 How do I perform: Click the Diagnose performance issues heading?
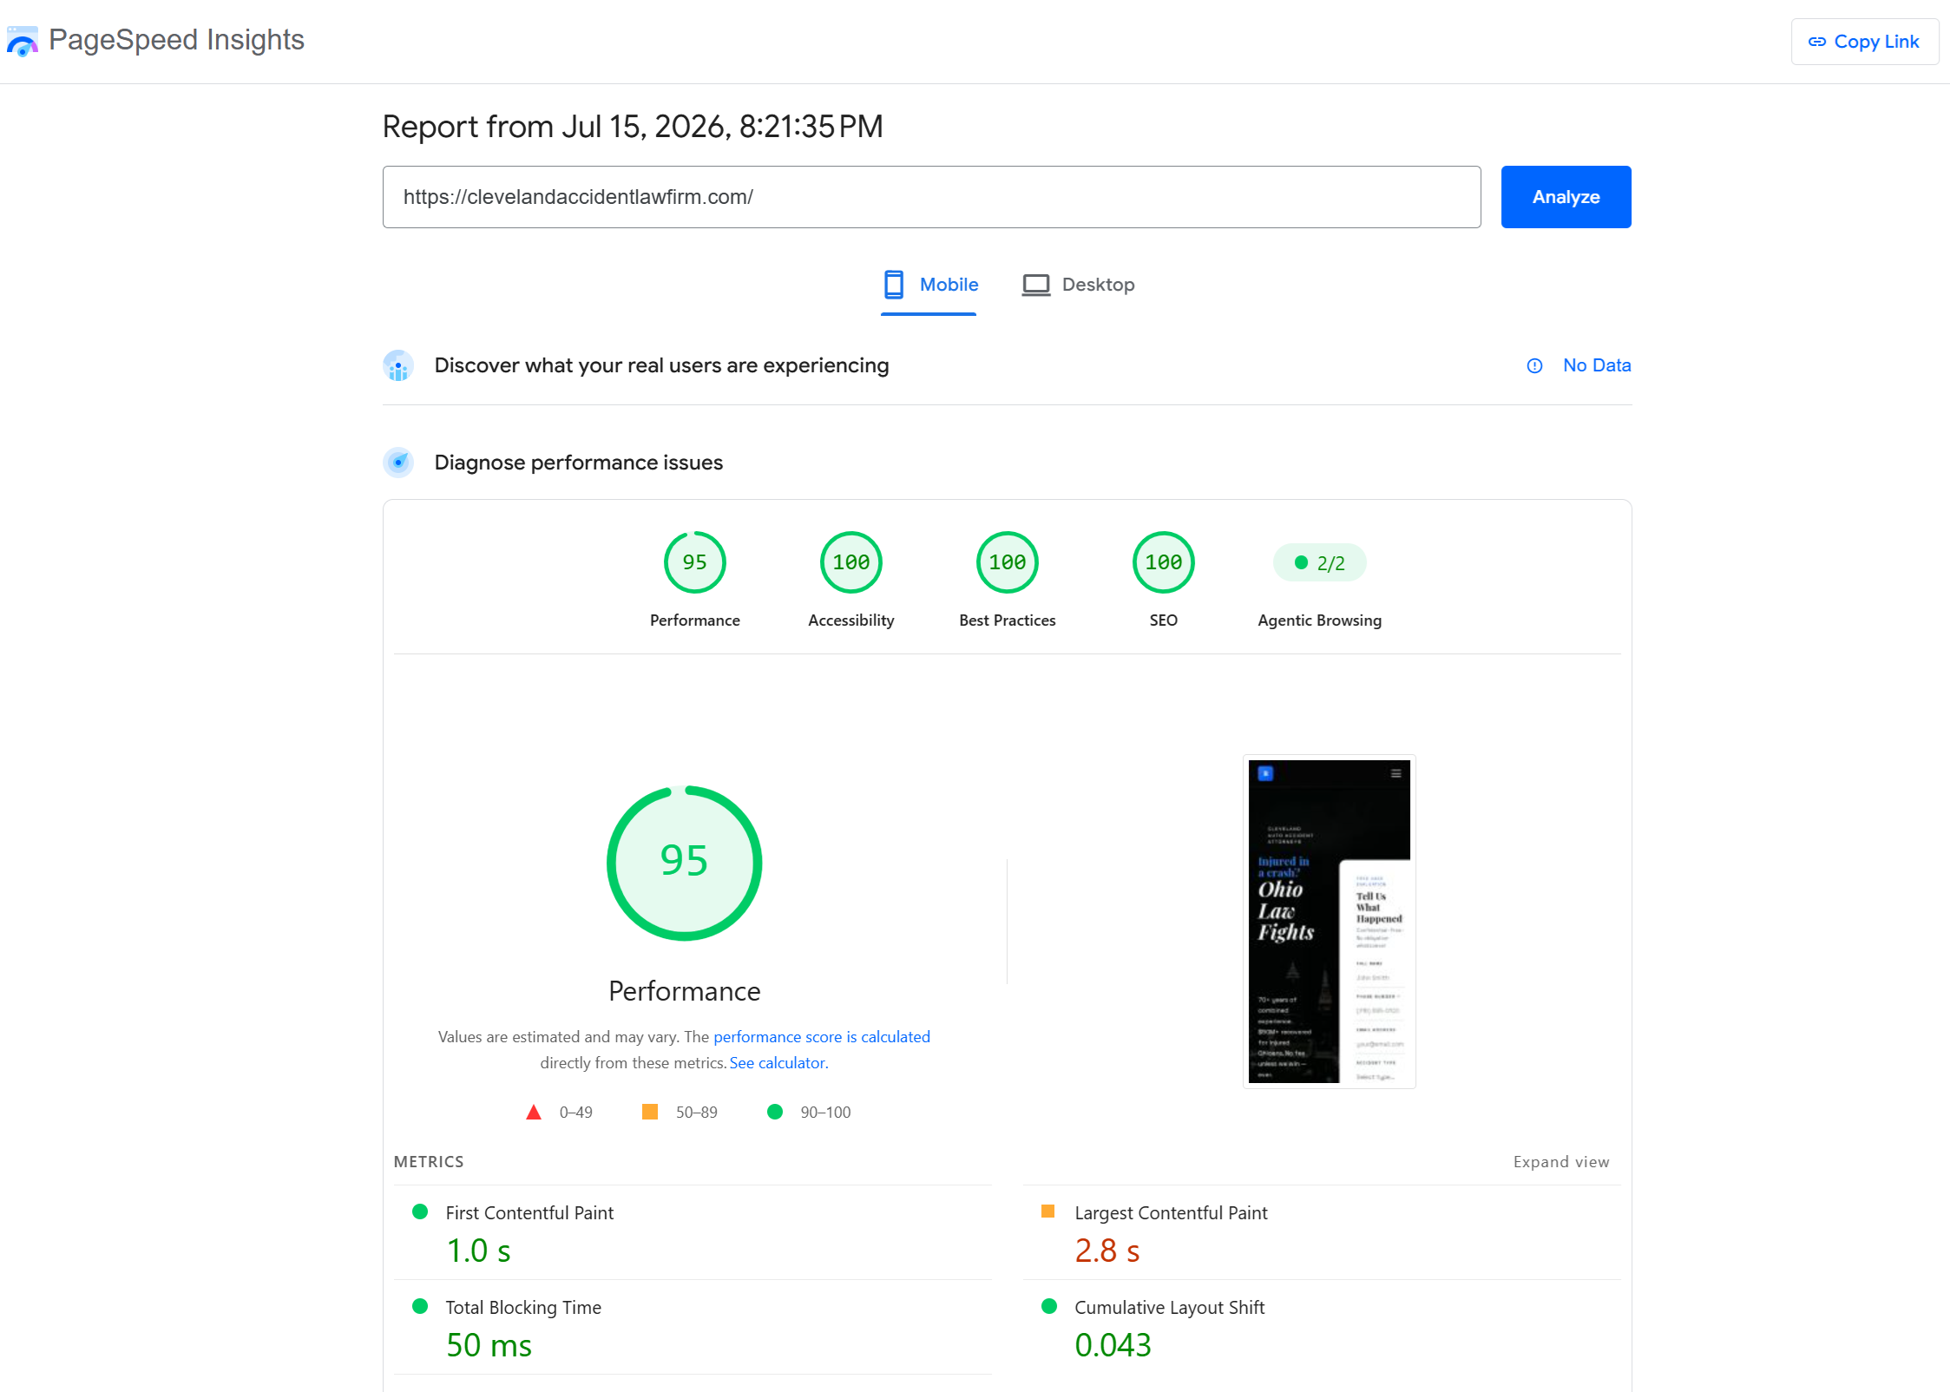click(x=578, y=463)
